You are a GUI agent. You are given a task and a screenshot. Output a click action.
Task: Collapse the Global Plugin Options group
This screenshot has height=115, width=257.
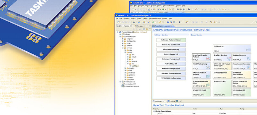click(x=154, y=111)
